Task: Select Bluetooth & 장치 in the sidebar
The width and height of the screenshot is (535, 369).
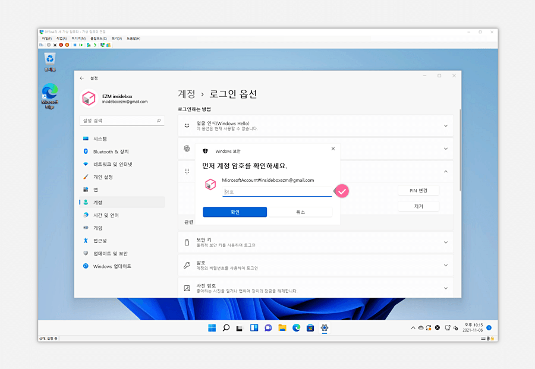Action: pos(110,151)
